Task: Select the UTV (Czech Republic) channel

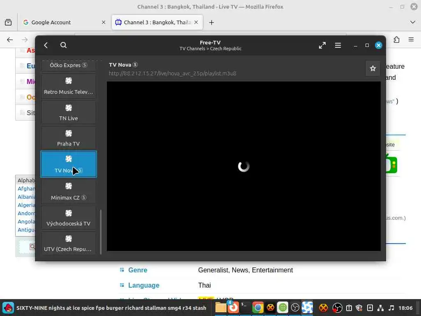Action: (69, 244)
